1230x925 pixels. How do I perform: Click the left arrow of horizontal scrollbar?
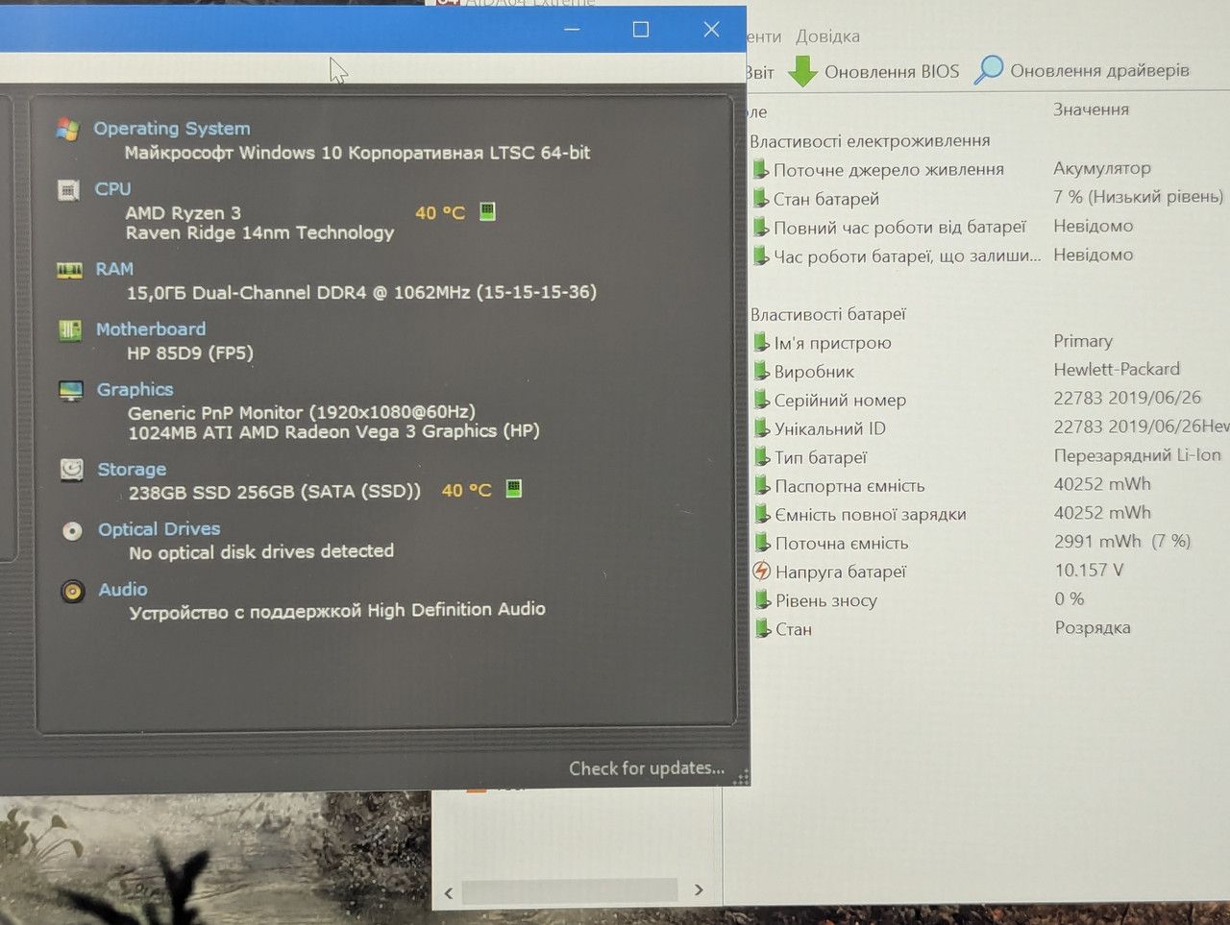pos(449,892)
